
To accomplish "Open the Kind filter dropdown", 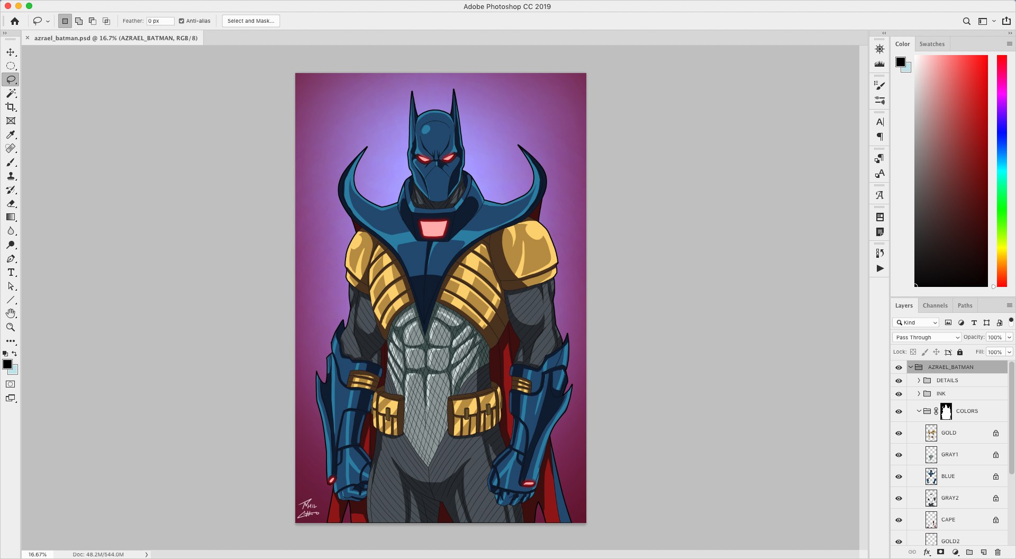I will coord(916,322).
